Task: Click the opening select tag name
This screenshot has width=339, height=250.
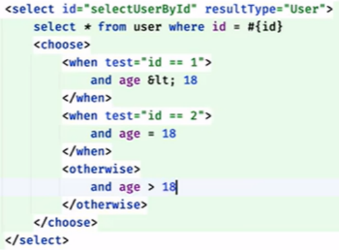Action: (x=33, y=9)
